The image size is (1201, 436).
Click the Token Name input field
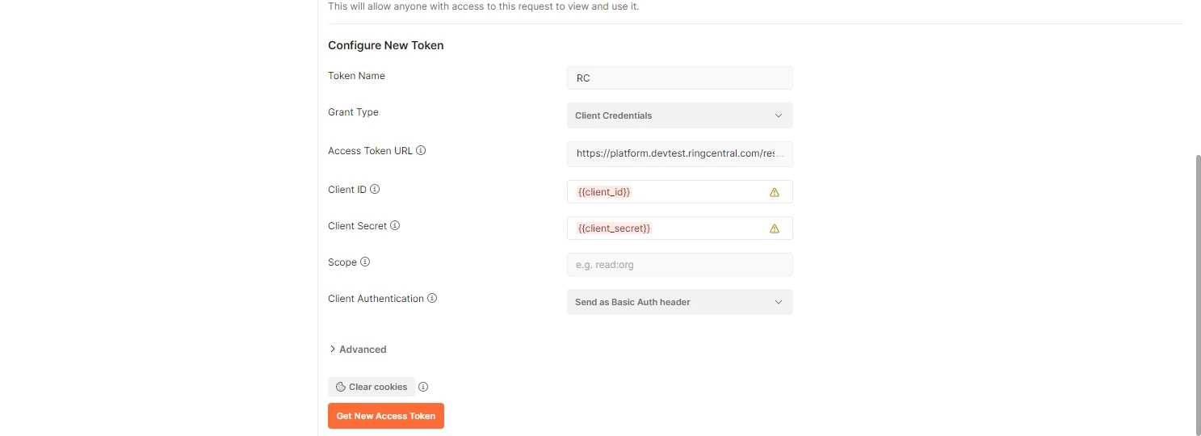pyautogui.click(x=679, y=78)
